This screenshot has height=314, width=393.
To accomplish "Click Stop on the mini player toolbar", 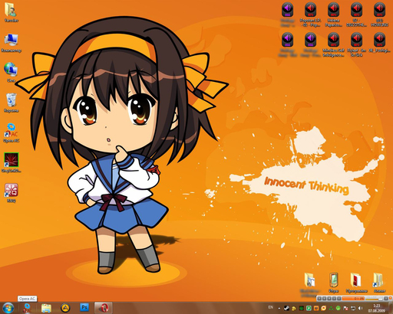I will [x=329, y=299].
